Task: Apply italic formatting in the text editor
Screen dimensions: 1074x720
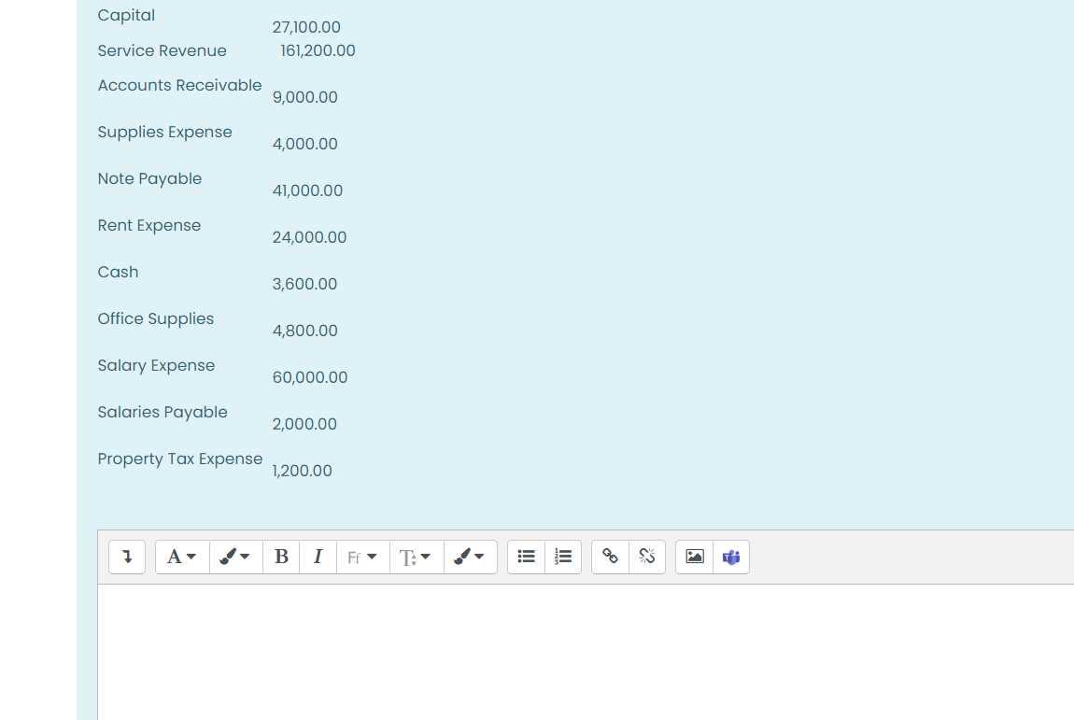Action: click(x=318, y=557)
